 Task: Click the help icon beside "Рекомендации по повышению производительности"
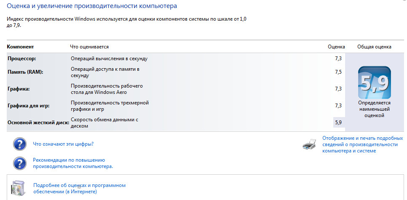[20, 163]
